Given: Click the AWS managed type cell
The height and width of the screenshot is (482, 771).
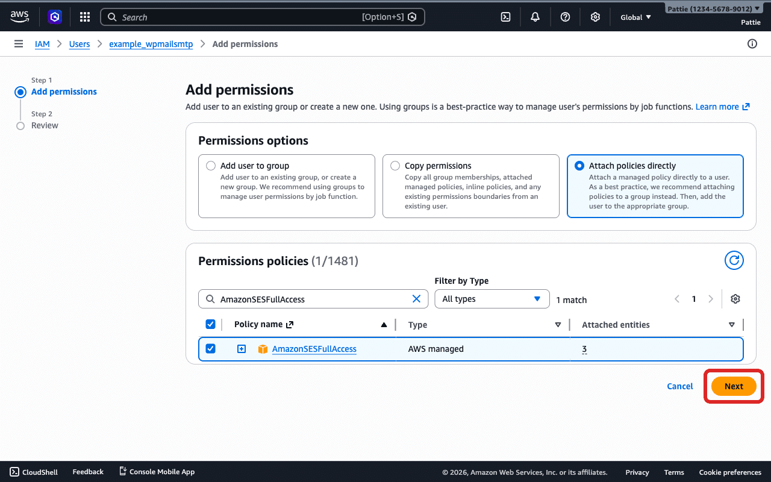Looking at the screenshot, I should [x=436, y=349].
